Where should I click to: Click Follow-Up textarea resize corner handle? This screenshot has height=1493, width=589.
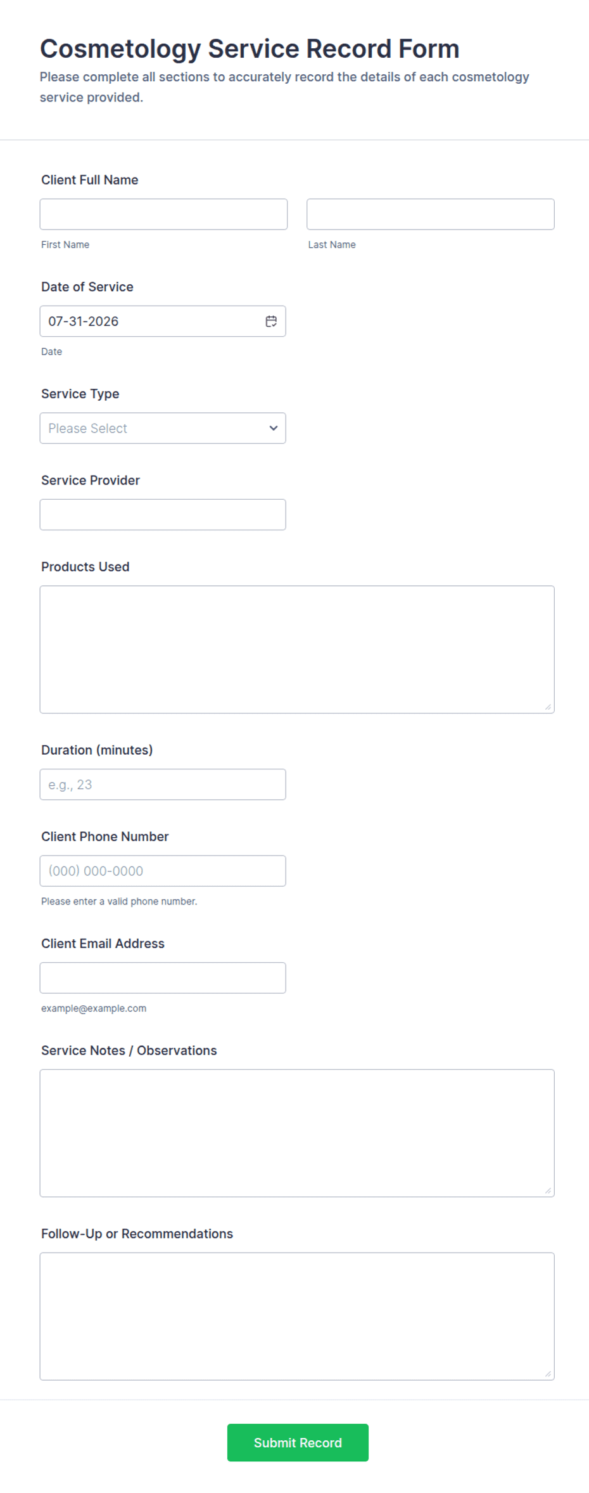click(548, 1374)
